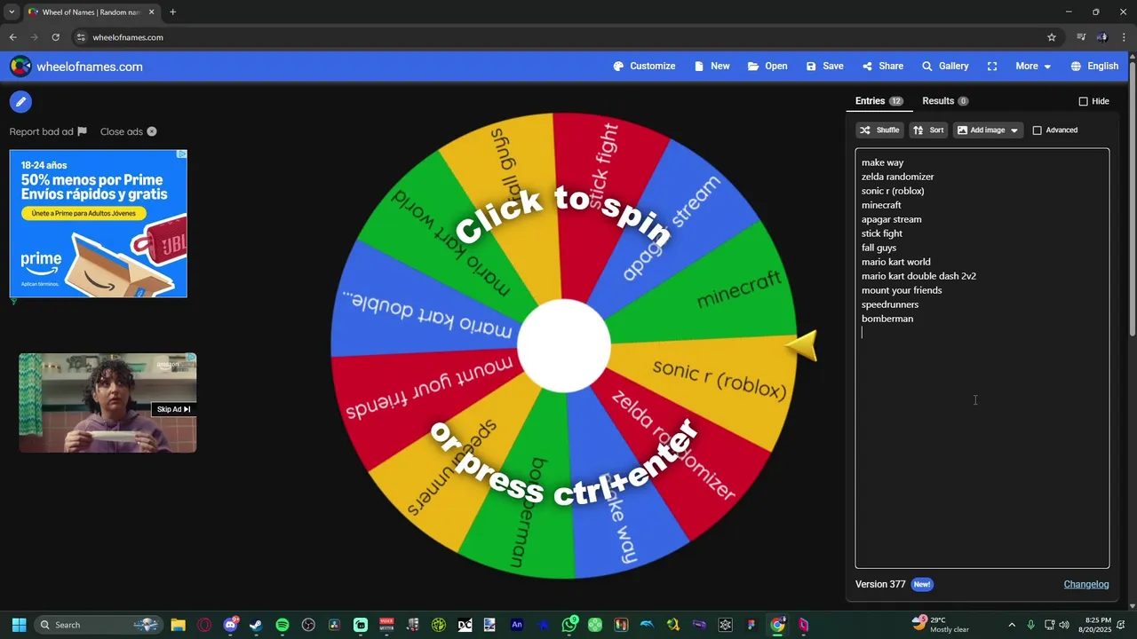Open weather widget 29°C Mostly clear
The height and width of the screenshot is (639, 1137).
point(940,625)
